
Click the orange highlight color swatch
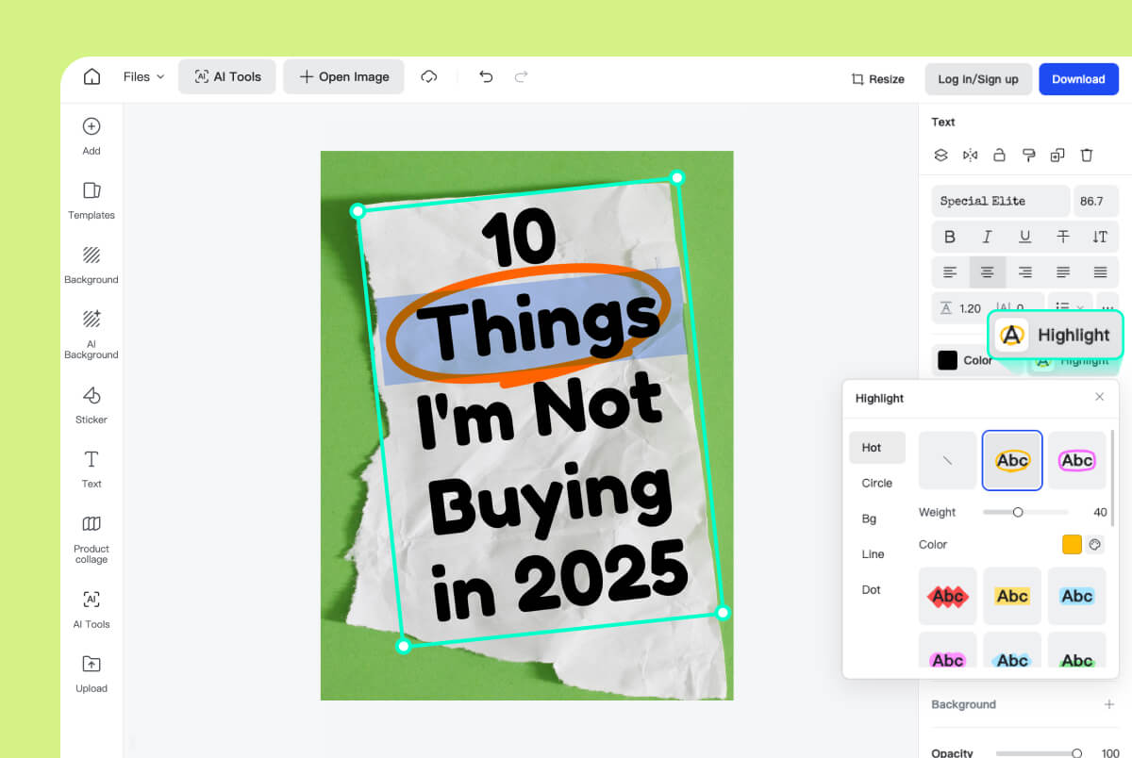pyautogui.click(x=1072, y=544)
